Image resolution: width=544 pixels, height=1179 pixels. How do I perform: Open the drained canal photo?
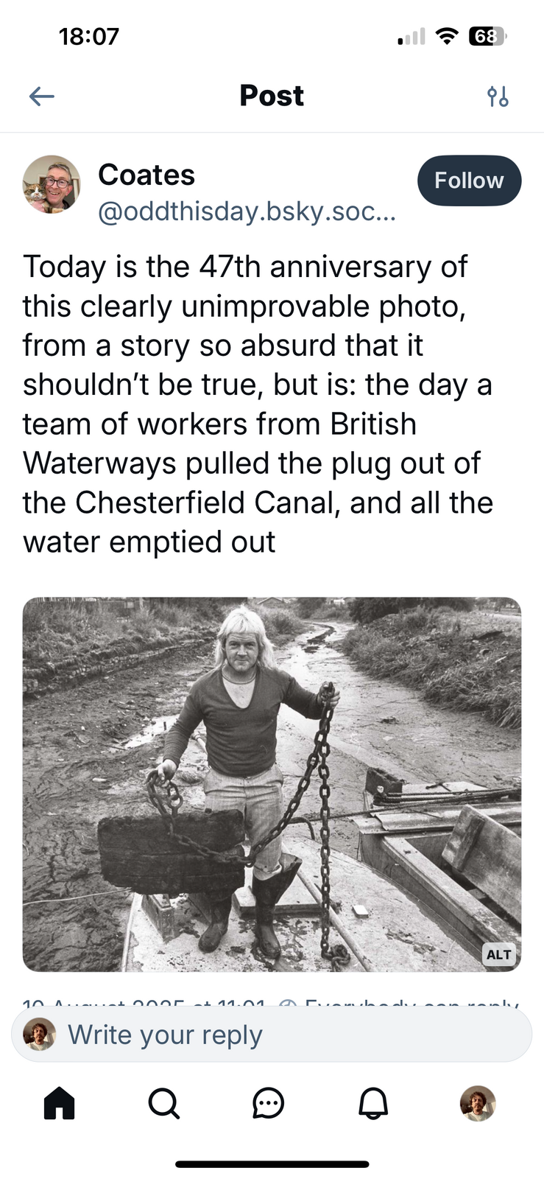click(272, 784)
